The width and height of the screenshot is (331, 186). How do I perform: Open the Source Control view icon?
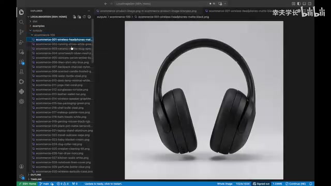[x=21, y=32]
